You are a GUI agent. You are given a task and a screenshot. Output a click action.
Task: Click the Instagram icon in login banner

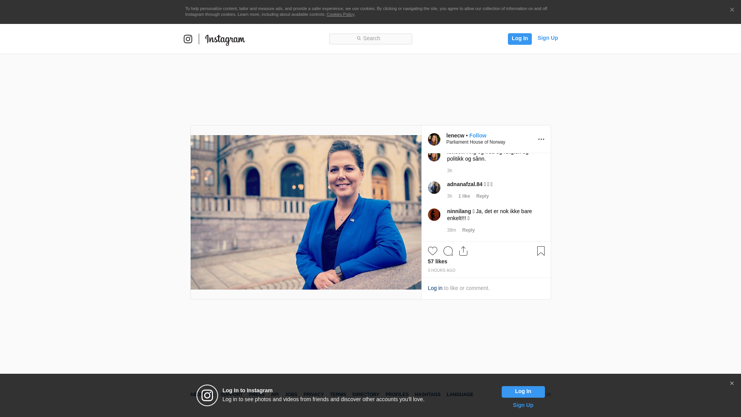[207, 395]
